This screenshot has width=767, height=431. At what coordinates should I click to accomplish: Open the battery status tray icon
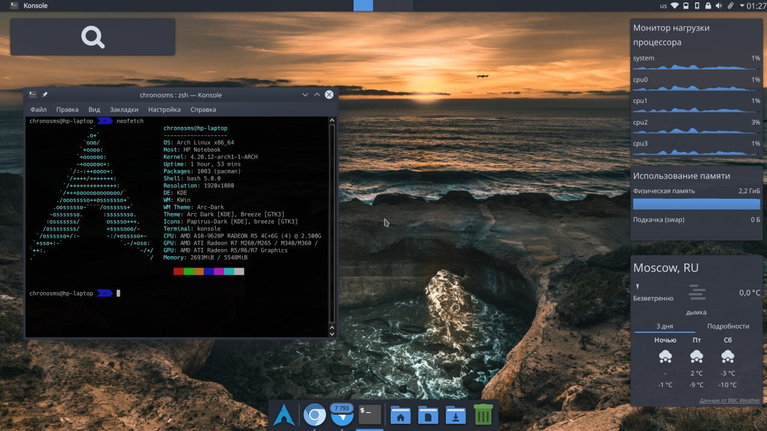click(686, 6)
